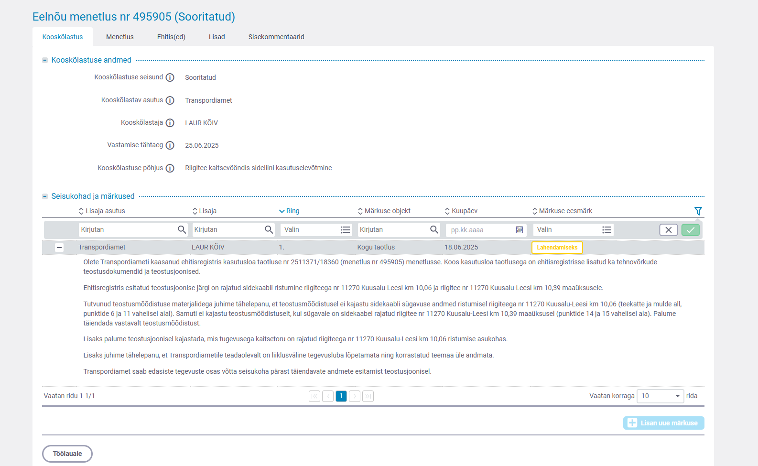Image resolution: width=758 pixels, height=466 pixels.
Task: Show info for Kooskõlastuse seisund
Action: (x=170, y=77)
